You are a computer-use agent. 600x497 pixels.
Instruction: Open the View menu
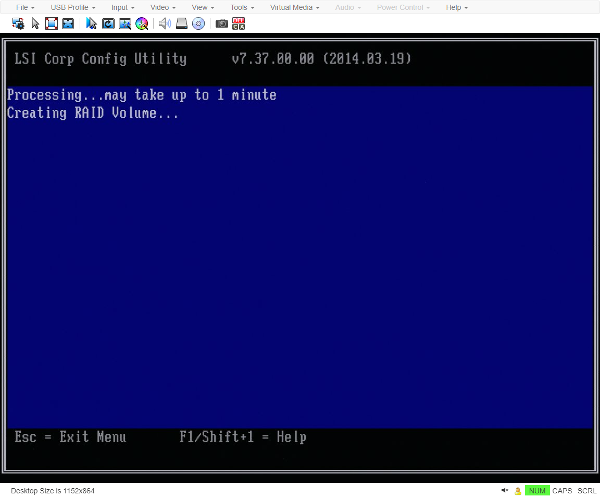[203, 7]
